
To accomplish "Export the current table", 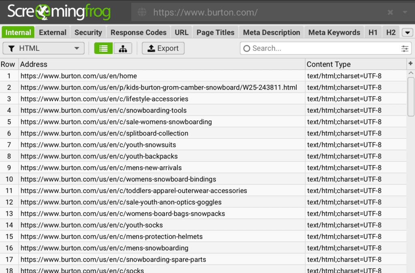I will click(163, 48).
